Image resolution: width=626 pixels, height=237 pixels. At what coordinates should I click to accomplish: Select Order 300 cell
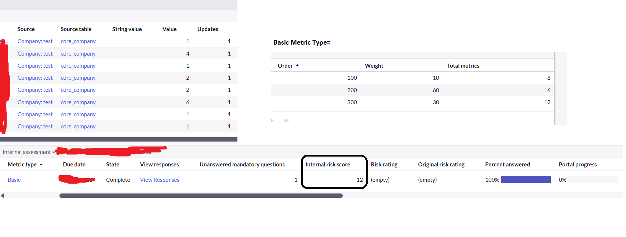click(x=352, y=102)
